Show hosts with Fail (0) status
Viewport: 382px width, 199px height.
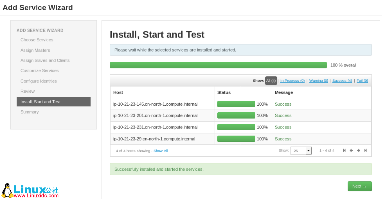tap(362, 81)
